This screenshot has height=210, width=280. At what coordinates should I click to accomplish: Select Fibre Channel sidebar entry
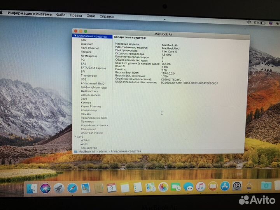pos(90,48)
